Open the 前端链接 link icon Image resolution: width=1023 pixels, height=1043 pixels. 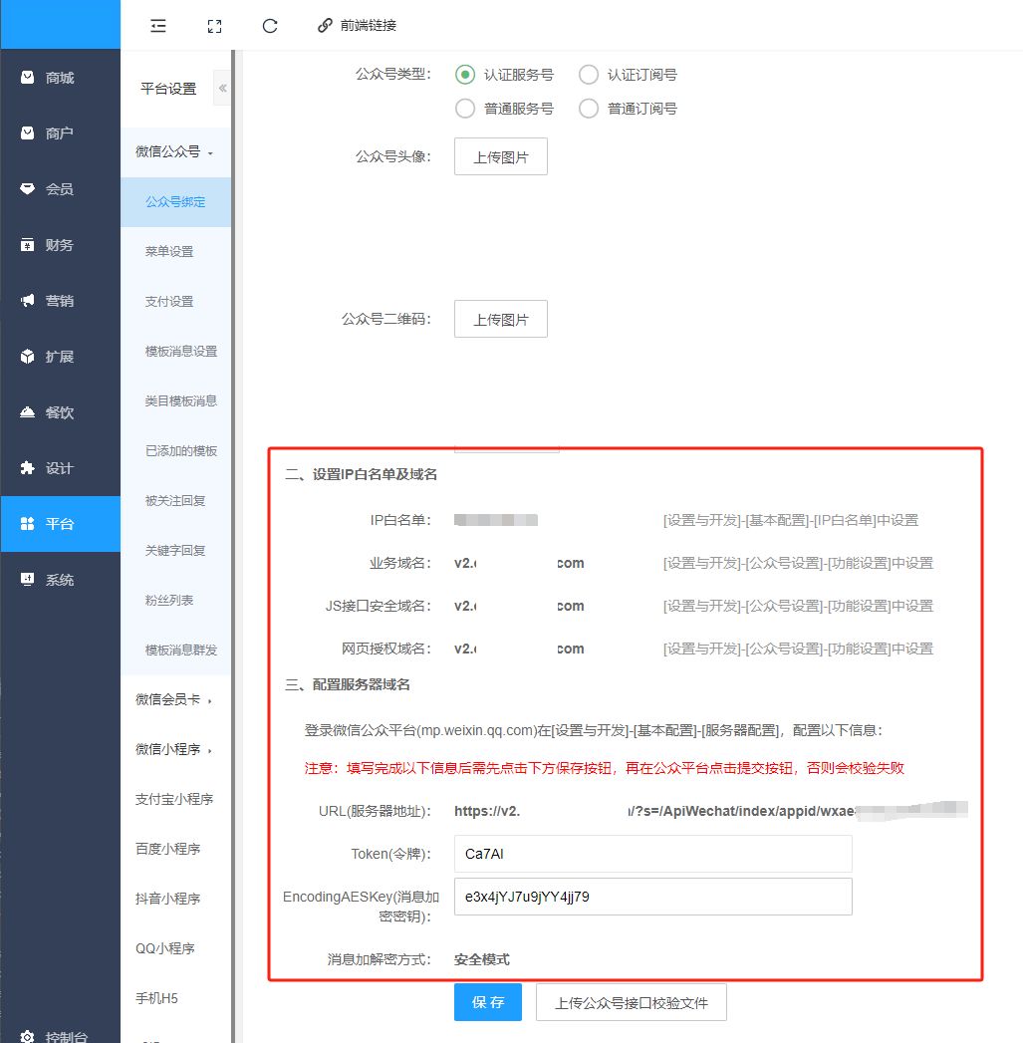tap(325, 26)
